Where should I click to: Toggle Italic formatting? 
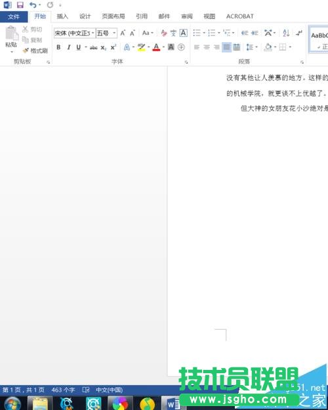(x=69, y=47)
